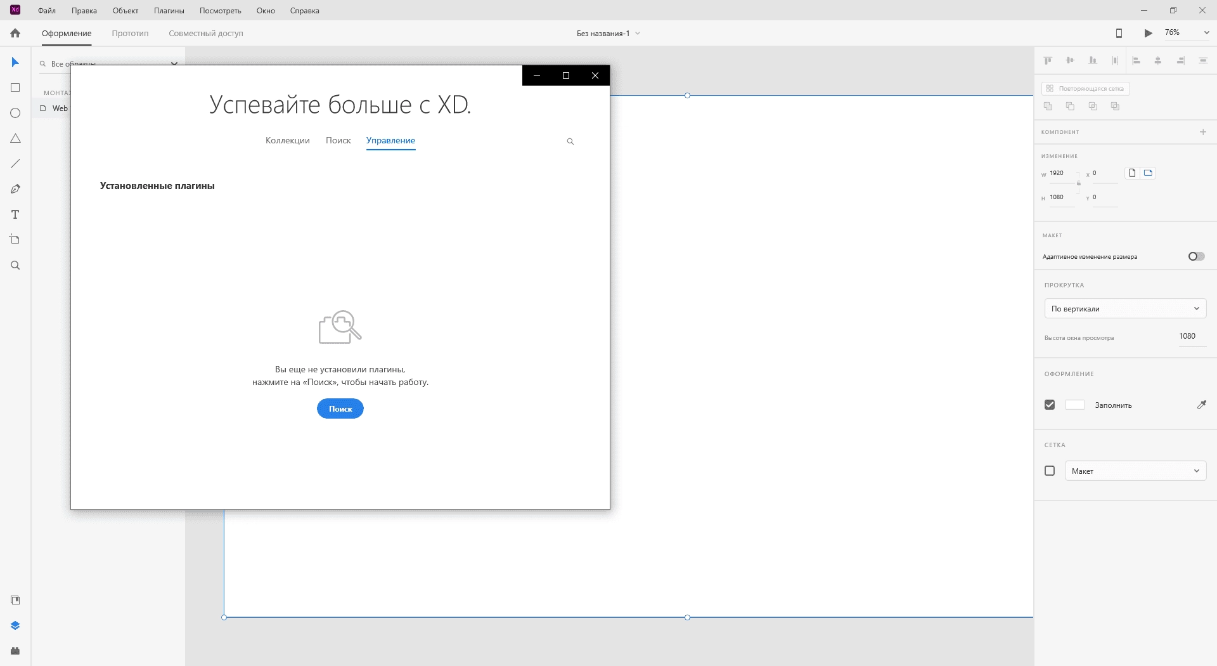Open the Правка menu
The height and width of the screenshot is (666, 1217).
click(x=84, y=11)
